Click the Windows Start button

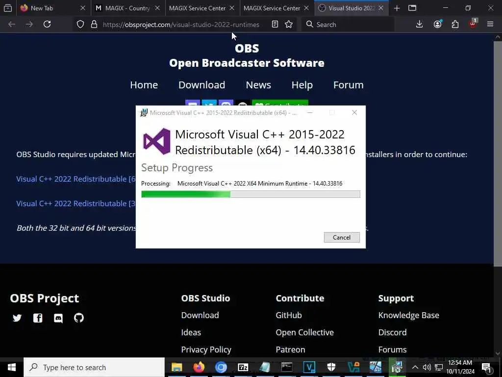(12, 367)
